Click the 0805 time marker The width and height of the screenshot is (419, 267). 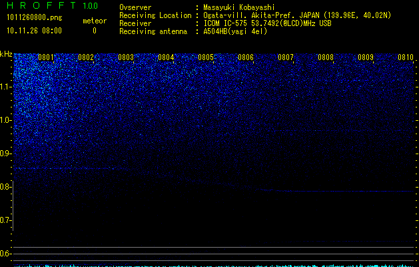pos(206,57)
